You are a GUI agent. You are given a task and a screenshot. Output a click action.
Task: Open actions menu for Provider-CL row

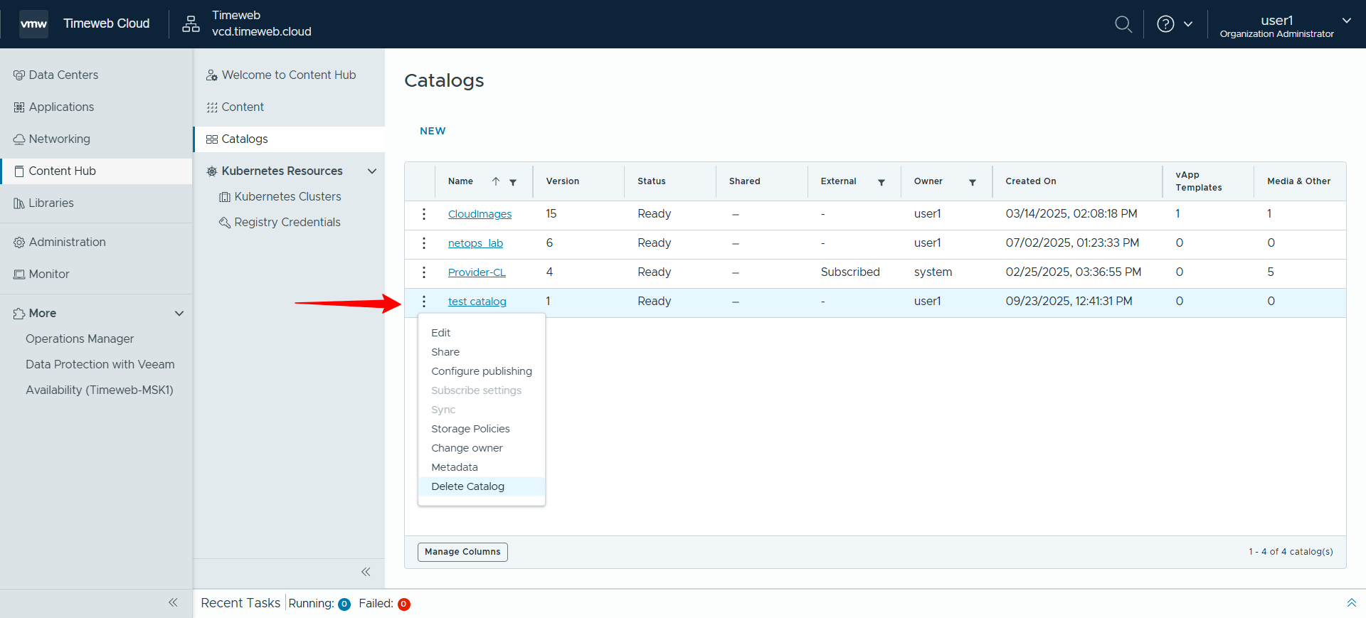[424, 272]
